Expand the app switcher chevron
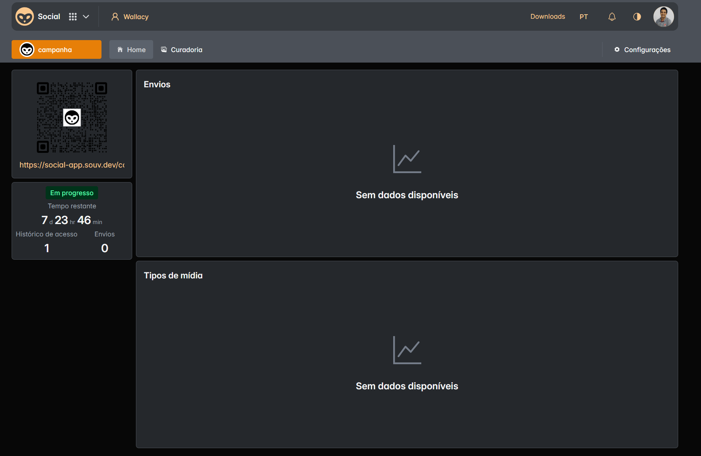Viewport: 701px width, 456px height. 86,16
